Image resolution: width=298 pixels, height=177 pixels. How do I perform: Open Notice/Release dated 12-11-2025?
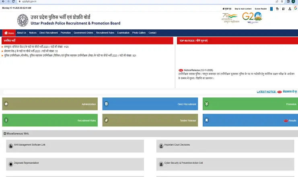[x=198, y=70]
